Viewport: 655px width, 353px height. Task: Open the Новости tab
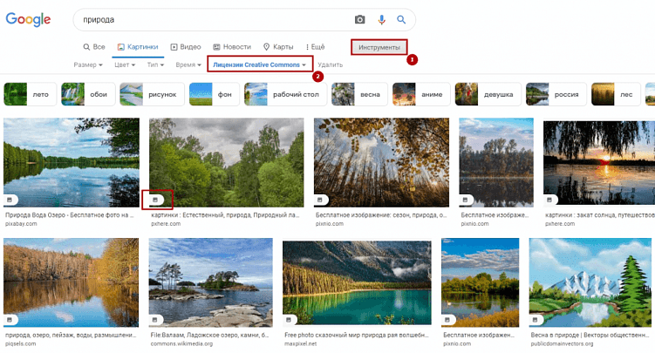pos(232,47)
